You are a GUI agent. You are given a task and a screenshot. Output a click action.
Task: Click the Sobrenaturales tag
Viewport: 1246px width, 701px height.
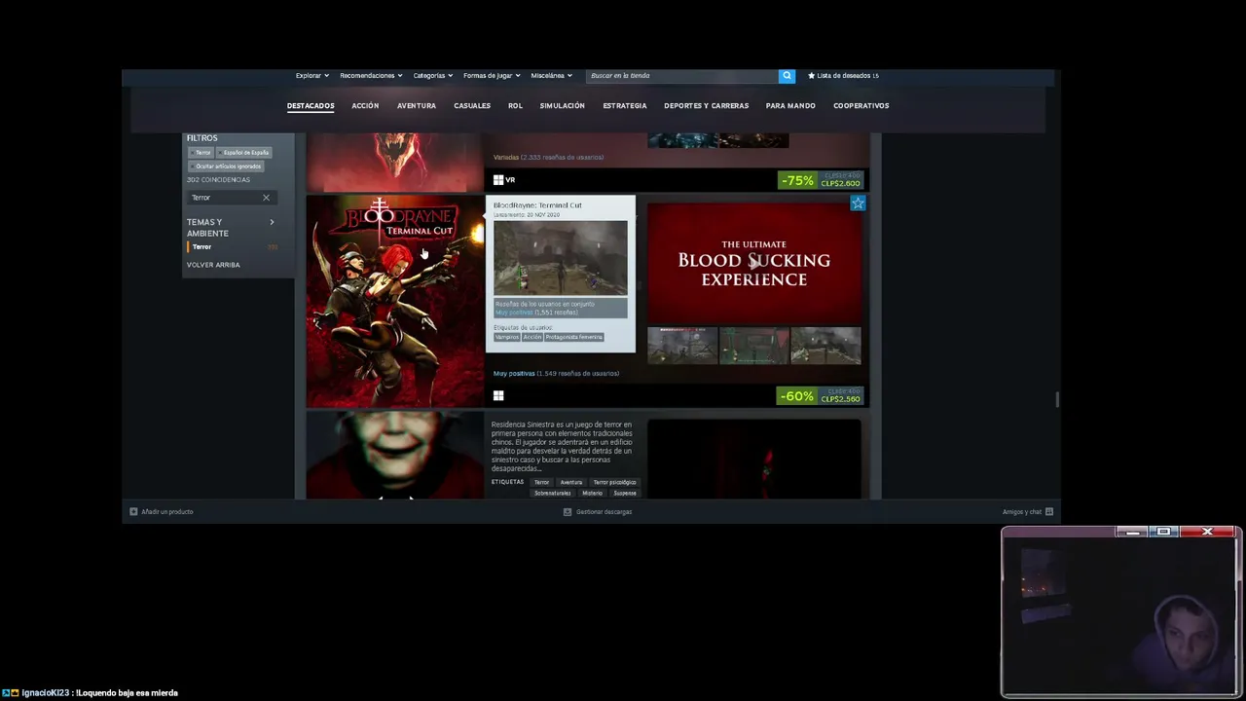552,493
